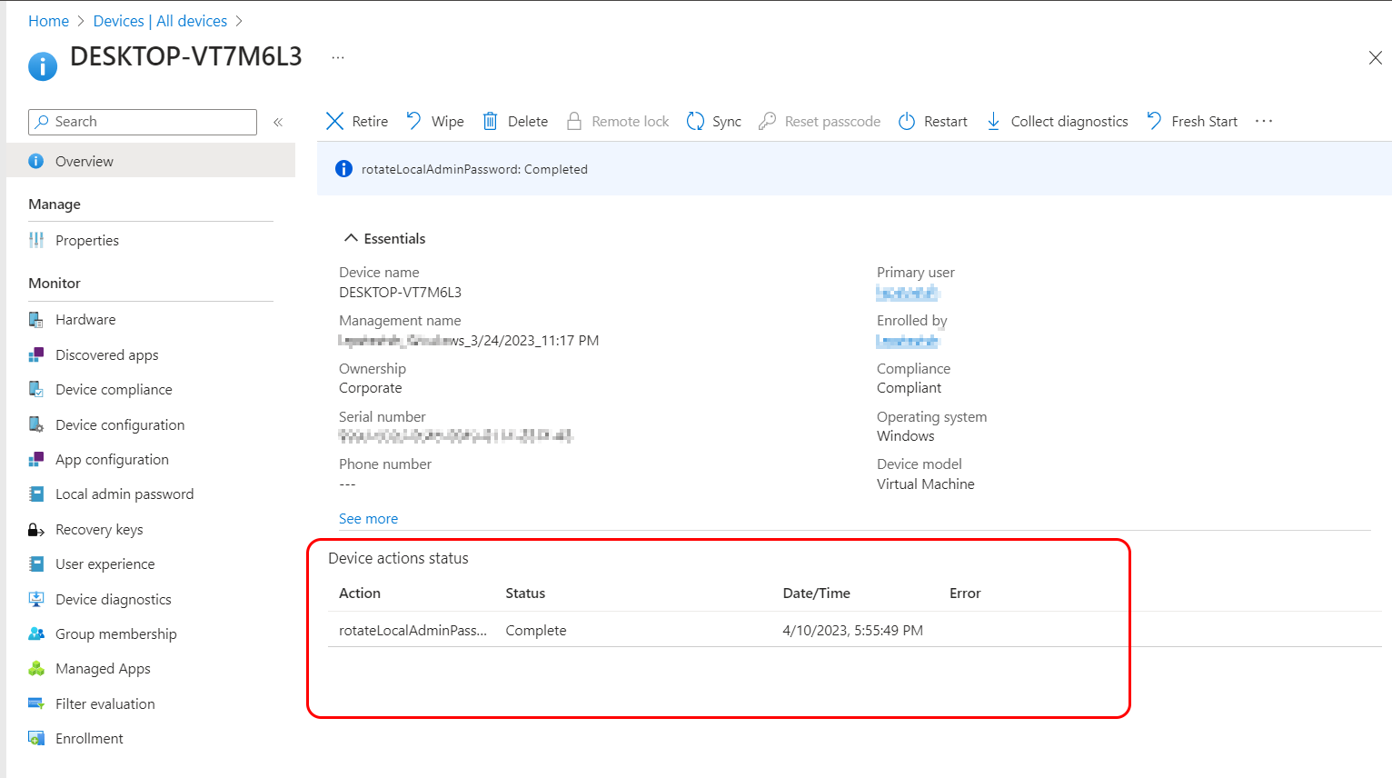
Task: Click the Complete status cell
Action: pos(536,630)
